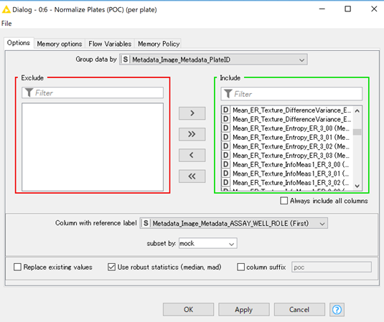Open the Flow Variables tab
Image resolution: width=384 pixels, height=322 pixels.
110,44
